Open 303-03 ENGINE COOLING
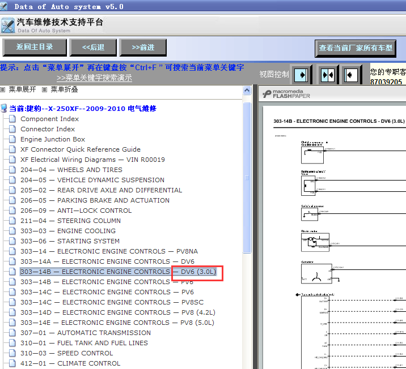Viewport: 406px width, 369px height. pos(68,231)
